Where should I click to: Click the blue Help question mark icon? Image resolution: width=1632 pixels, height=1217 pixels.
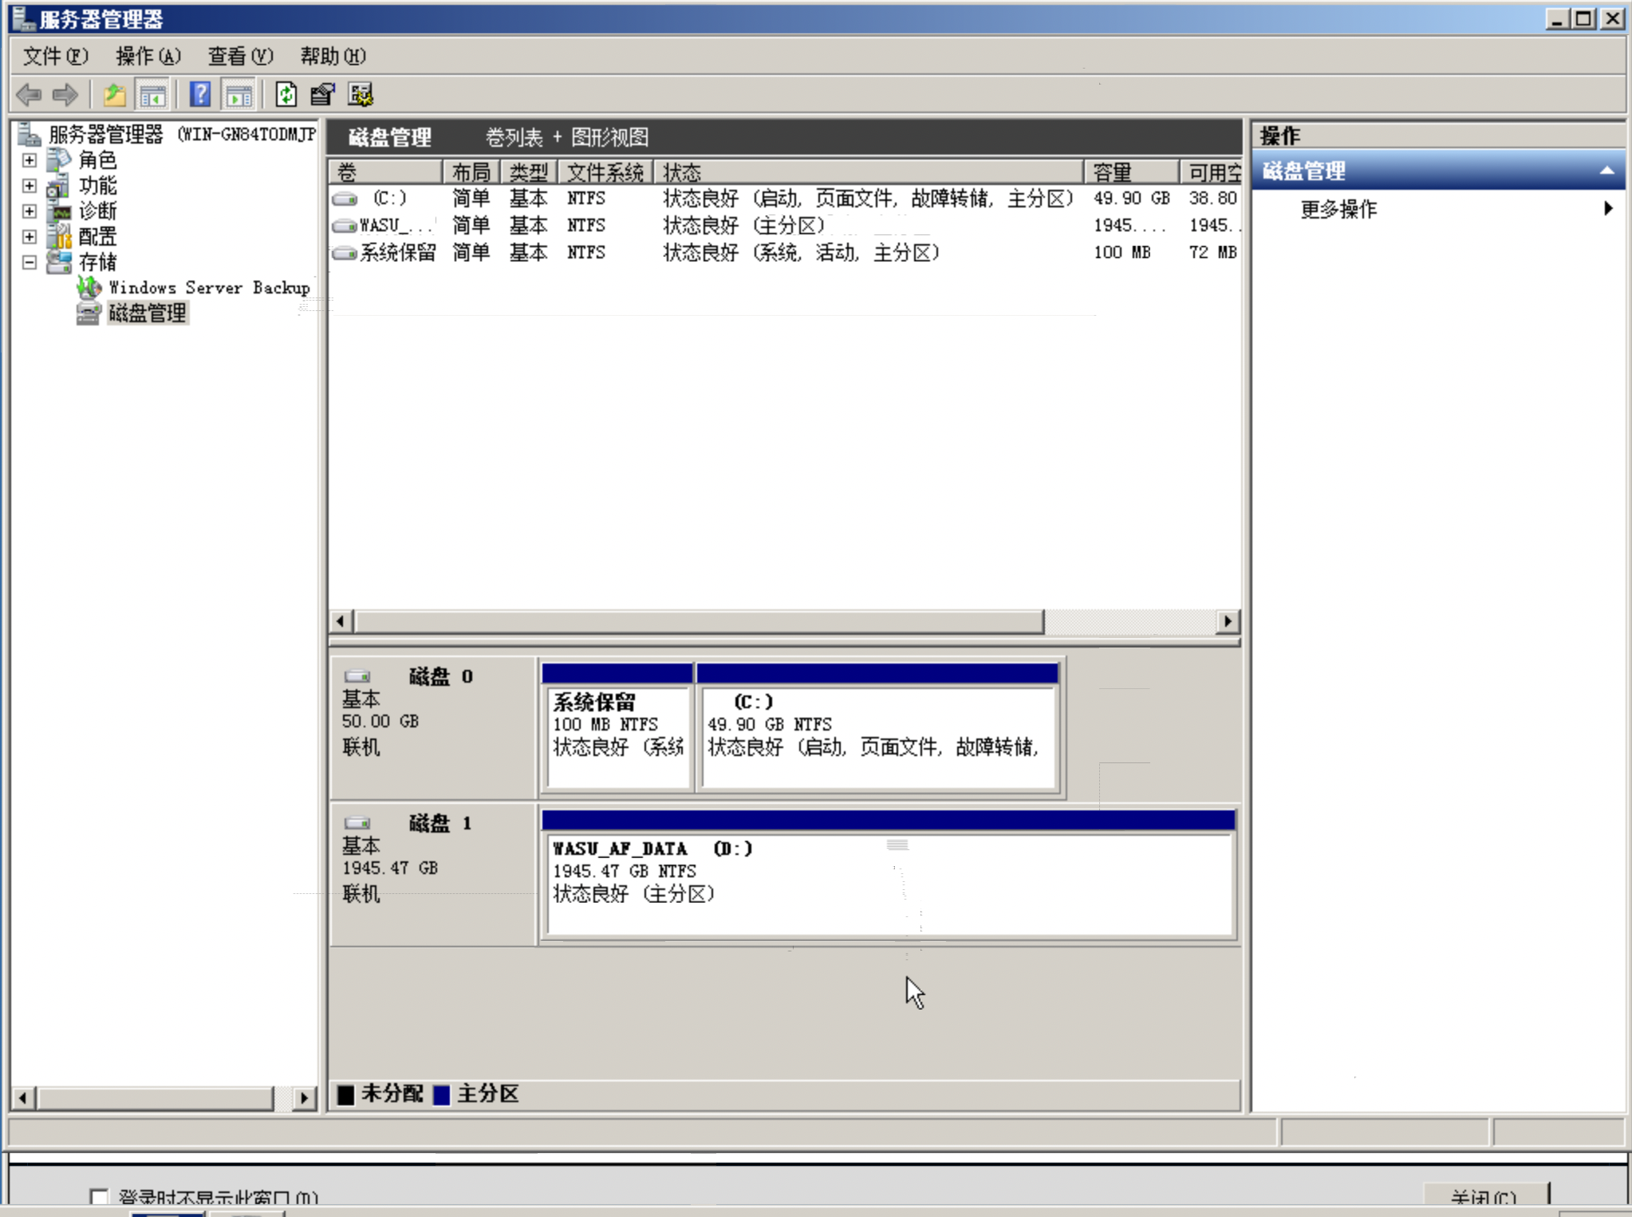click(199, 95)
